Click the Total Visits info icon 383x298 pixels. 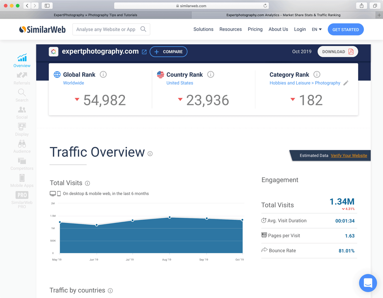(87, 183)
